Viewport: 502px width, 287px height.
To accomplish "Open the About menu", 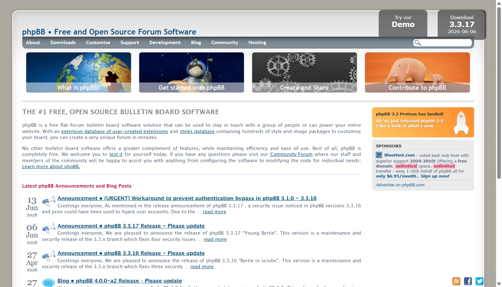I will (33, 43).
